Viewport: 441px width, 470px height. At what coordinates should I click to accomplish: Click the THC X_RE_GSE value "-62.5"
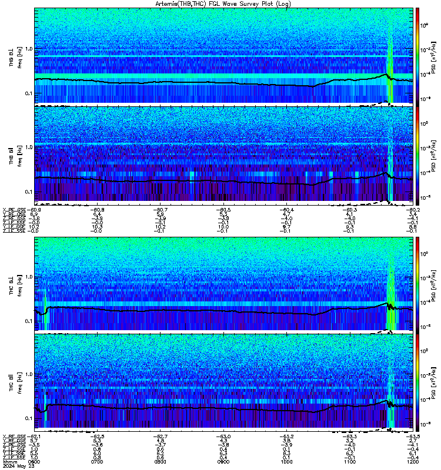(x=97, y=437)
